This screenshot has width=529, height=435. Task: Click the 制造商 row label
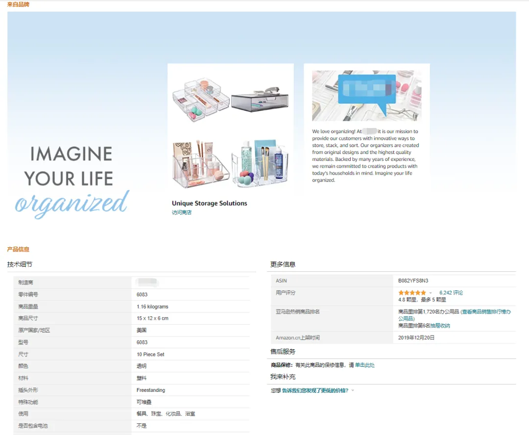click(x=25, y=282)
